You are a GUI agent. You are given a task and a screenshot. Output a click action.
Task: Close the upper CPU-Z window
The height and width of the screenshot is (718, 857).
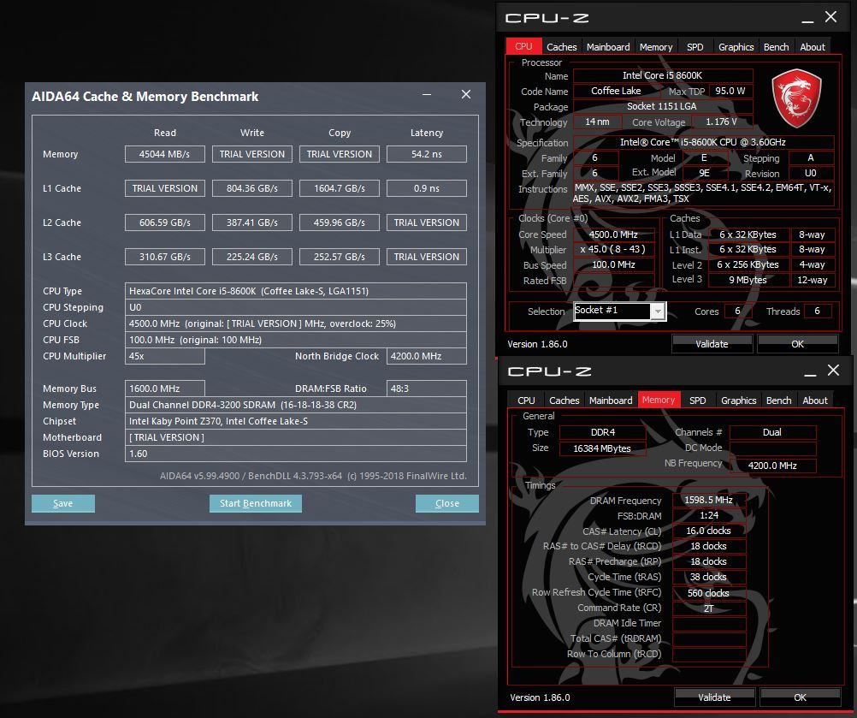(830, 17)
